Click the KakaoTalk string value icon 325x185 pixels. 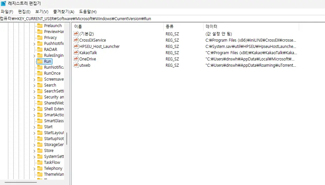76,53
